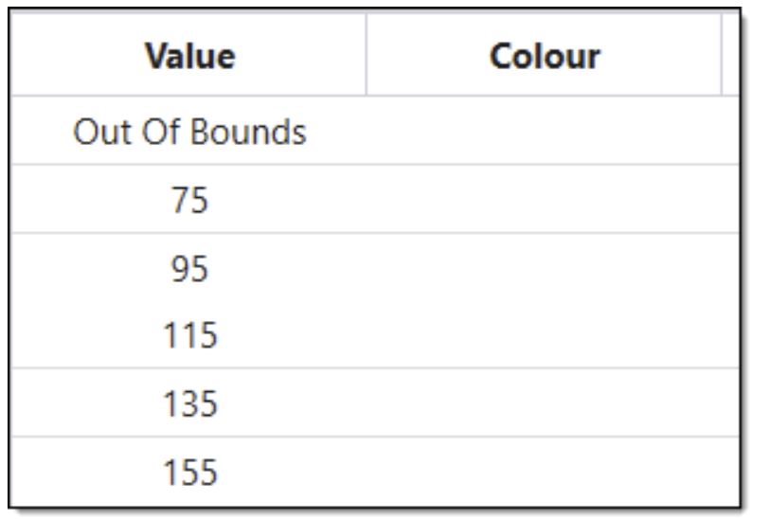Select the 115 value cell
770x519 pixels.
tap(190, 334)
